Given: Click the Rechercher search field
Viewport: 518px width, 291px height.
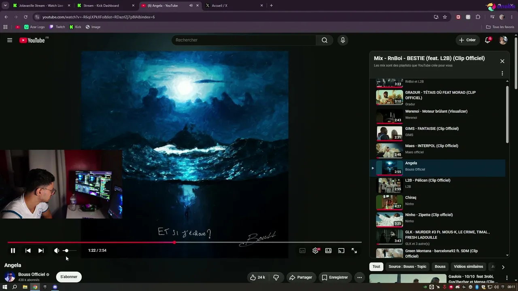Looking at the screenshot, I should coord(244,40).
